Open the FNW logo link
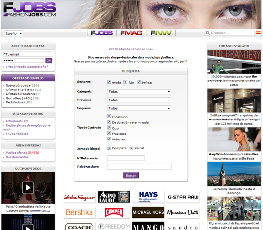 [161, 33]
